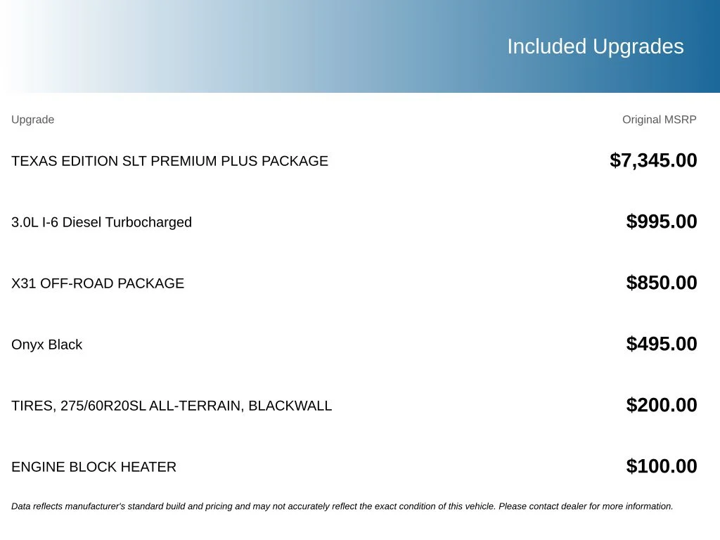This screenshot has width=720, height=540.
Task: Click the word Turbocharged in the diesel row
Action: (148, 222)
